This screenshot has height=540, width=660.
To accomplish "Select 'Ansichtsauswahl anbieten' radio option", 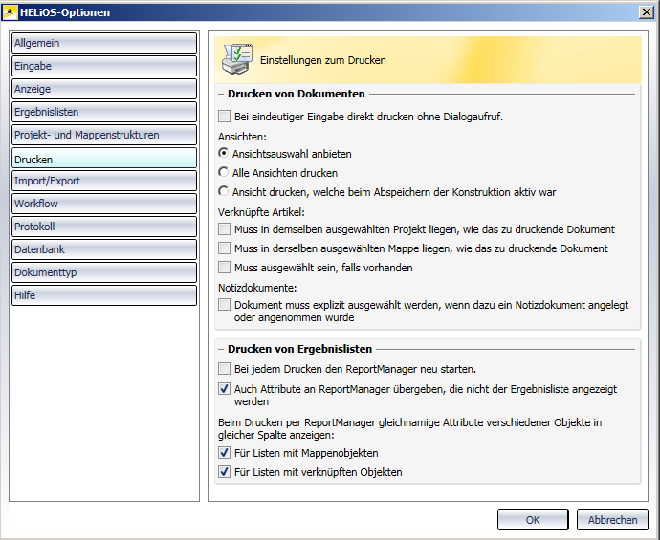I will click(224, 154).
